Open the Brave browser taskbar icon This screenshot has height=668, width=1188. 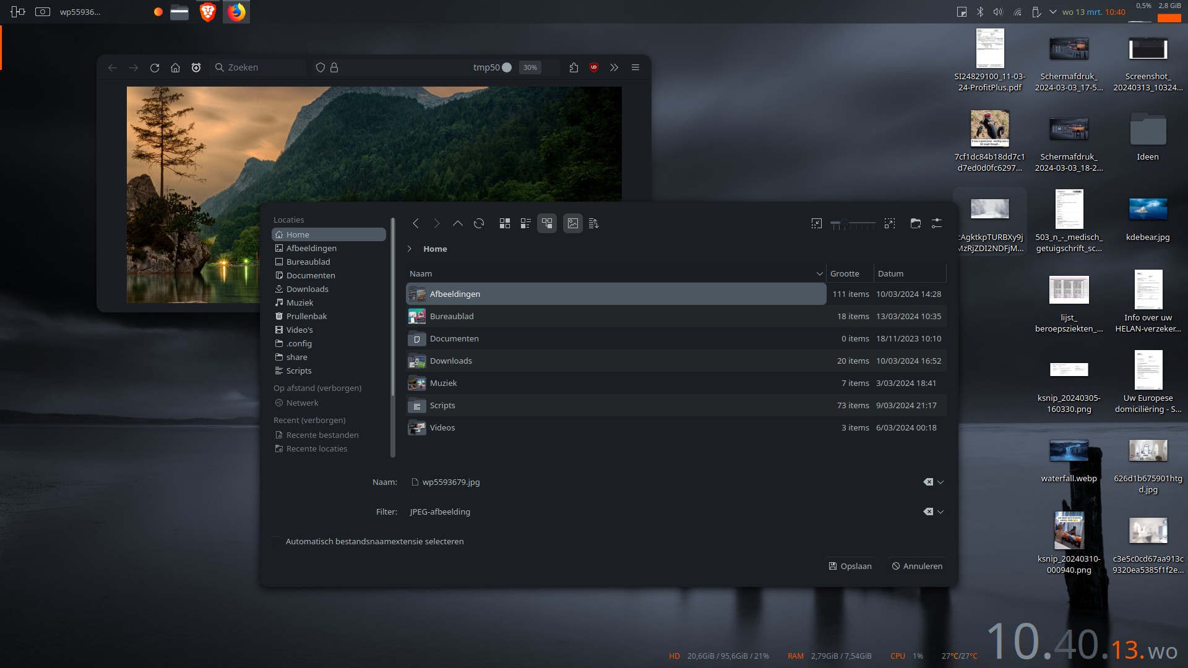[x=208, y=12]
